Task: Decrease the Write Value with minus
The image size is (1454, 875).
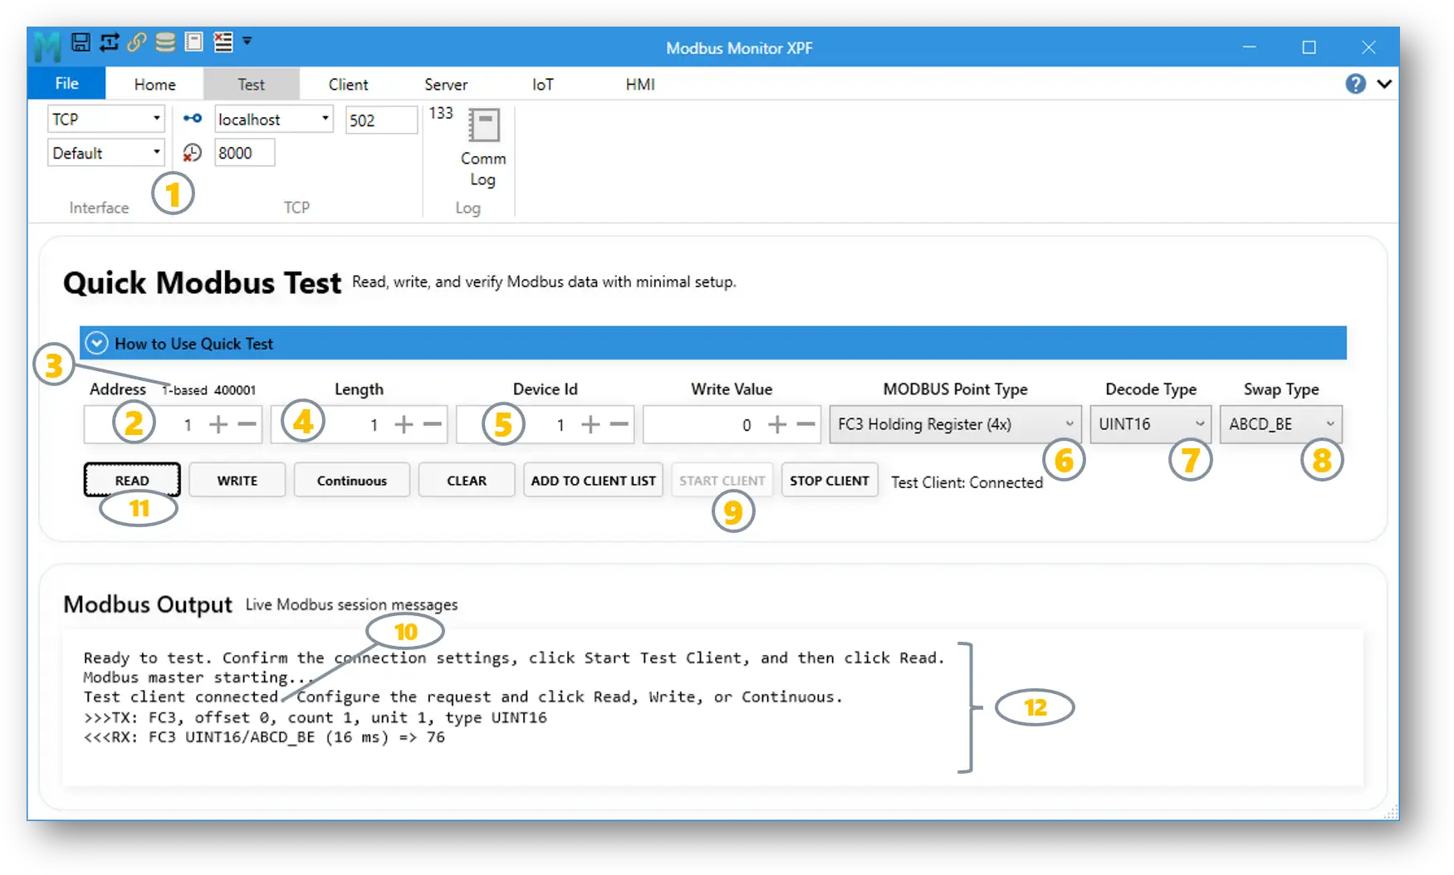Action: click(805, 425)
